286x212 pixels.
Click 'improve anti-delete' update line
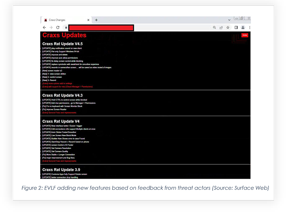pyautogui.click(x=55, y=55)
